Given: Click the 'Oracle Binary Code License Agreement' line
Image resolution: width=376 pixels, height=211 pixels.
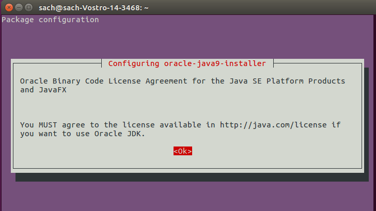Looking at the screenshot, I should coord(182,81).
